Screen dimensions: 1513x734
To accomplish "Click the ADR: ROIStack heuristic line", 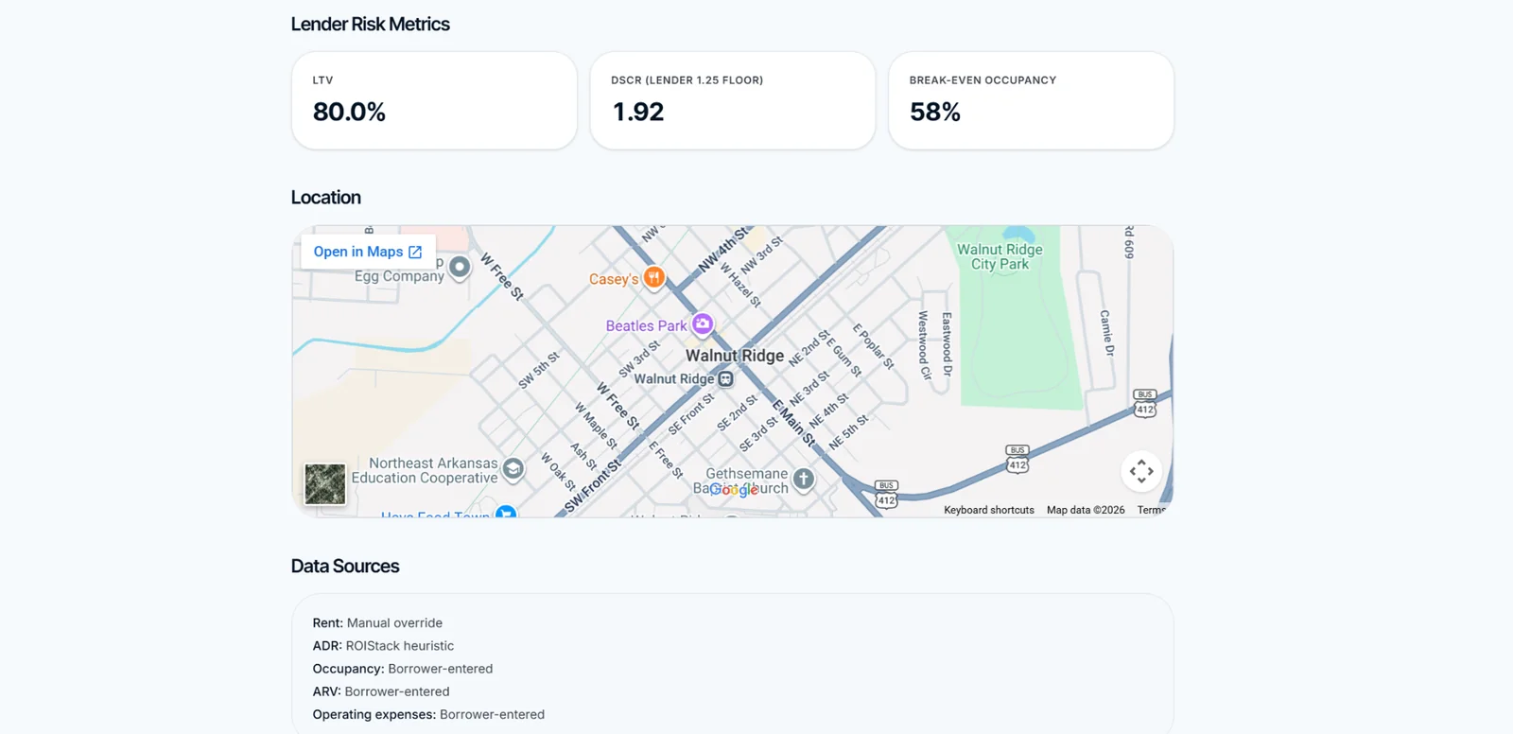I will pyautogui.click(x=383, y=646).
